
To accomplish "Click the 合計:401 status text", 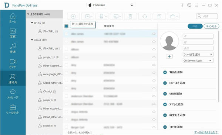I will pos(80,132).
